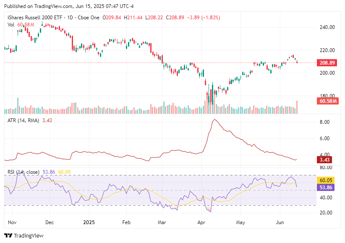Screen dimensions: 345x243
Task: Click the low value L208.22
Action: [154, 18]
